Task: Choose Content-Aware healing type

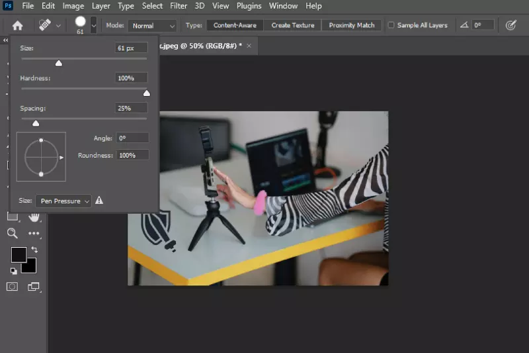Action: pos(235,25)
